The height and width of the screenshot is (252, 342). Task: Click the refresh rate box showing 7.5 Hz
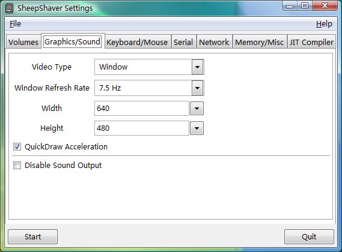(149, 88)
